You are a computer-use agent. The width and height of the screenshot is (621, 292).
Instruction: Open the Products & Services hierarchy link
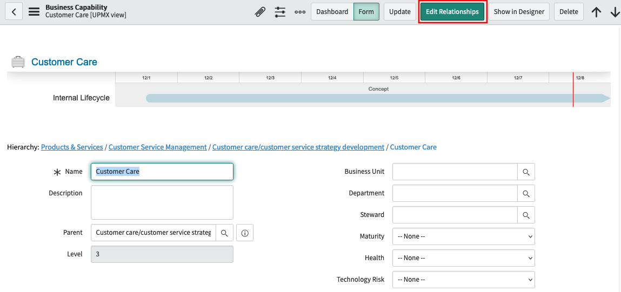(x=72, y=147)
